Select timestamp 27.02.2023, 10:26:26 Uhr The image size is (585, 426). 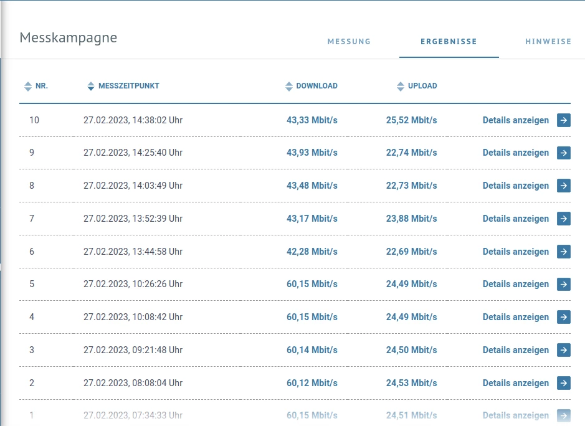[133, 284]
